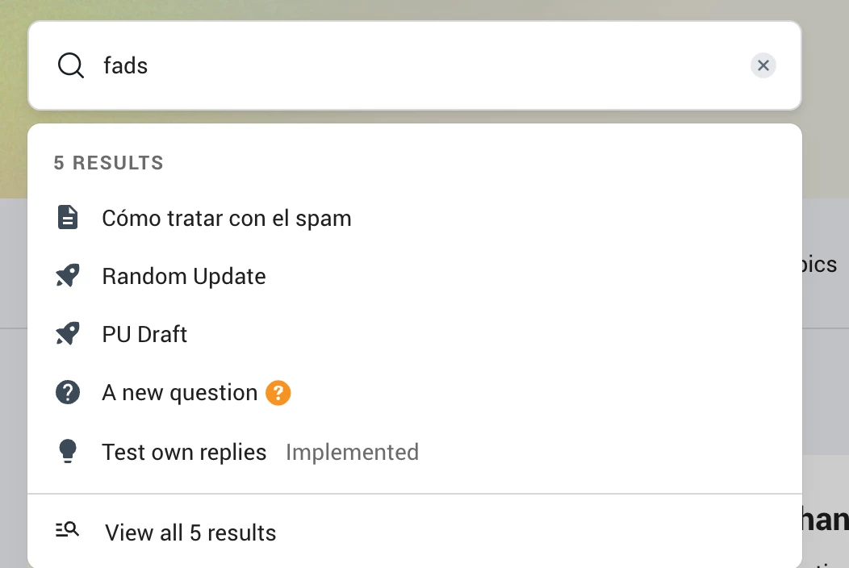Image resolution: width=849 pixels, height=568 pixels.
Task: Click the partially hidden bold heading at bottom right
Action: tap(825, 520)
